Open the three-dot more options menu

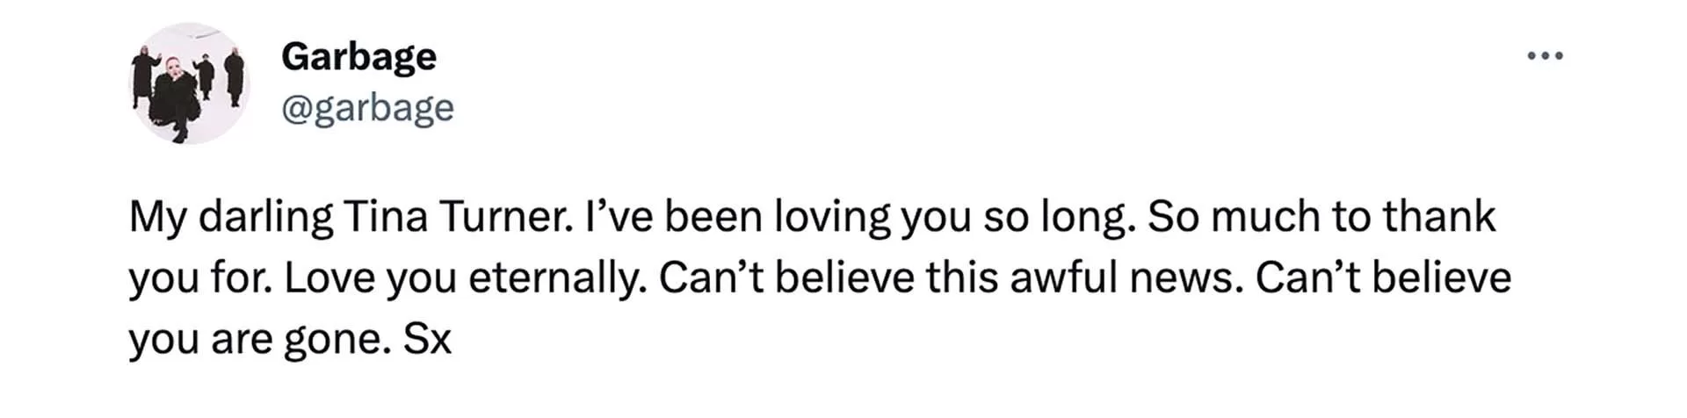click(x=1545, y=56)
